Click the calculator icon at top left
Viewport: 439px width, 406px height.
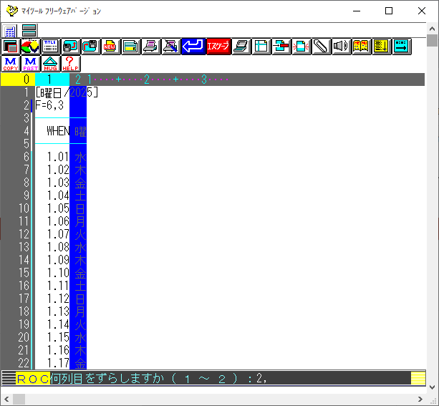coord(10,31)
